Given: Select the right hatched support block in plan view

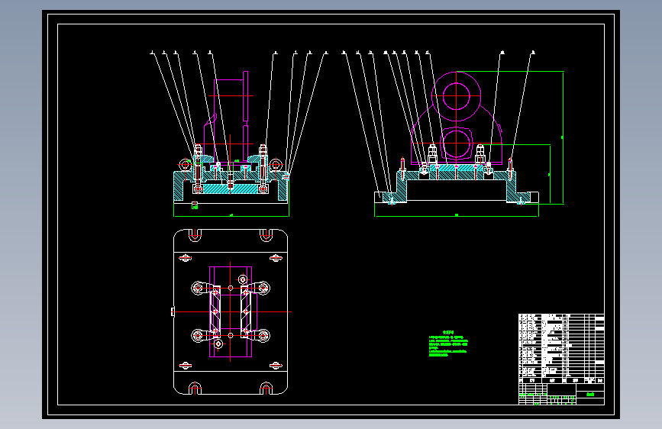Looking at the screenshot, I should [x=246, y=311].
